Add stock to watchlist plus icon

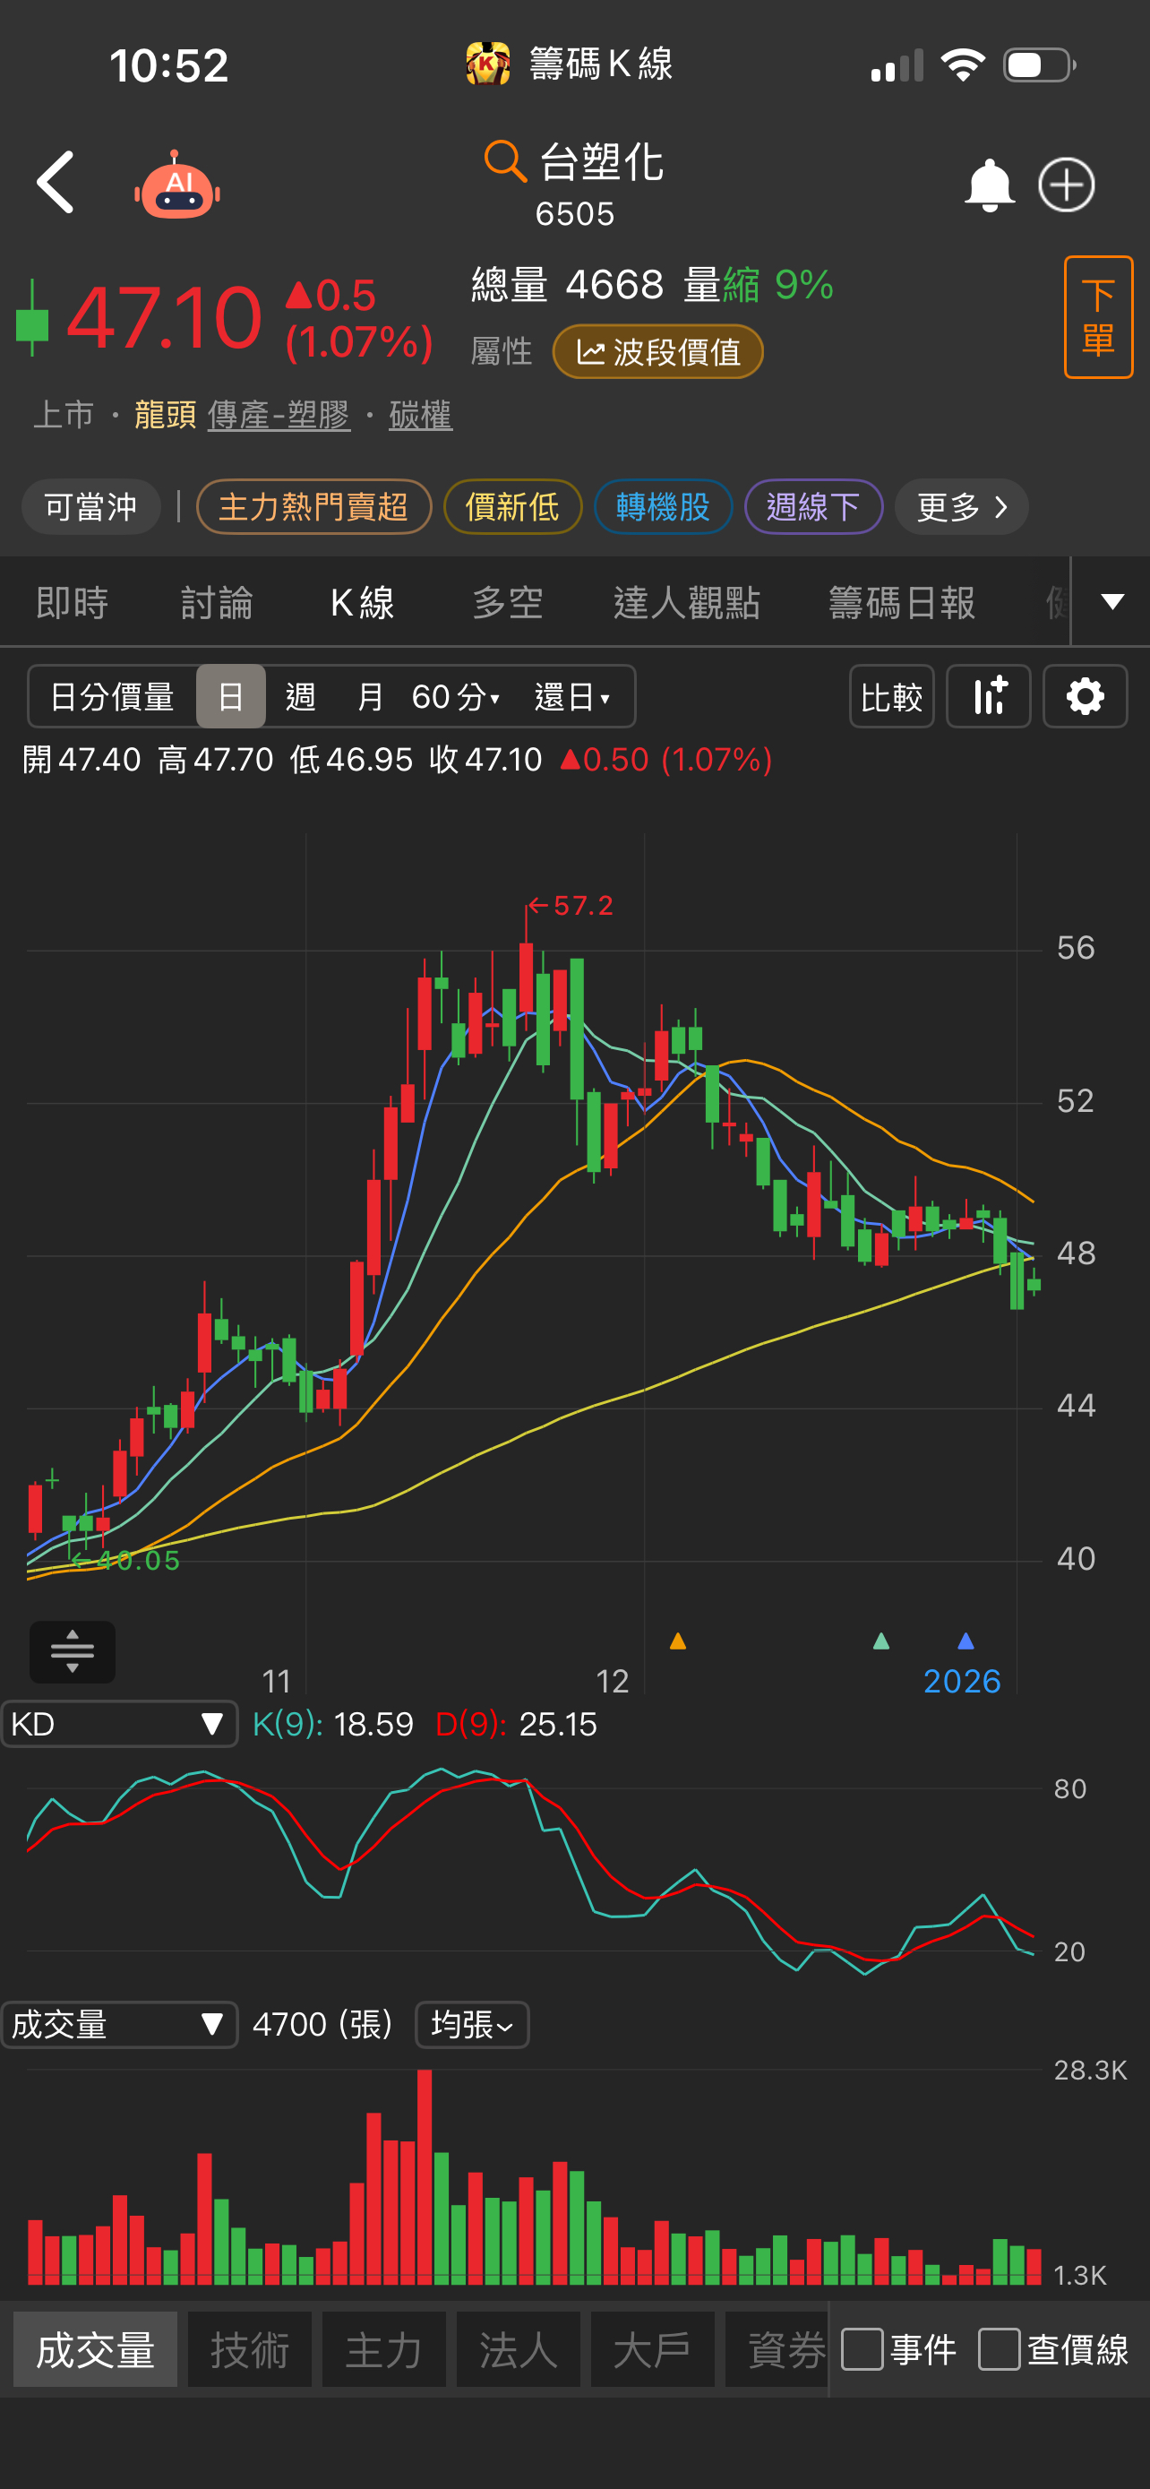point(1066,185)
